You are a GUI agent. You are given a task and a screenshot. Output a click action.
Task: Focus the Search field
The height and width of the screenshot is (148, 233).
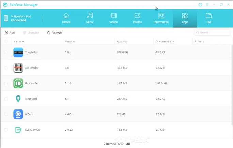(212, 33)
